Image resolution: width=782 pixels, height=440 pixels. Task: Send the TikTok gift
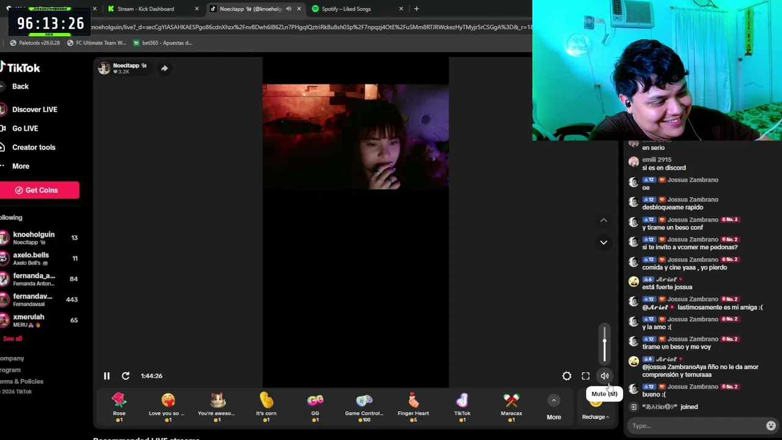(x=462, y=407)
